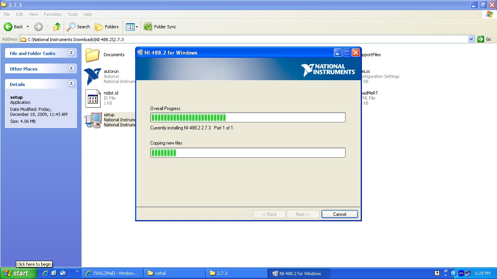Screen dimensions: 497x279
Task: Click the Windows flag logo in Explorer menu bar
Action: coord(490,14)
